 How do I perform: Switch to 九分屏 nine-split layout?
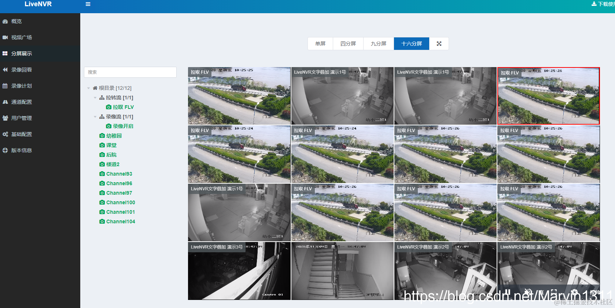379,44
